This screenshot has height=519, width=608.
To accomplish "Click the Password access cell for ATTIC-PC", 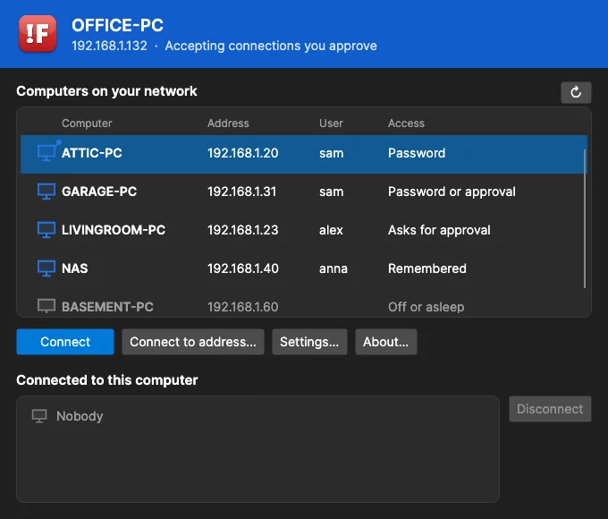I will 417,153.
